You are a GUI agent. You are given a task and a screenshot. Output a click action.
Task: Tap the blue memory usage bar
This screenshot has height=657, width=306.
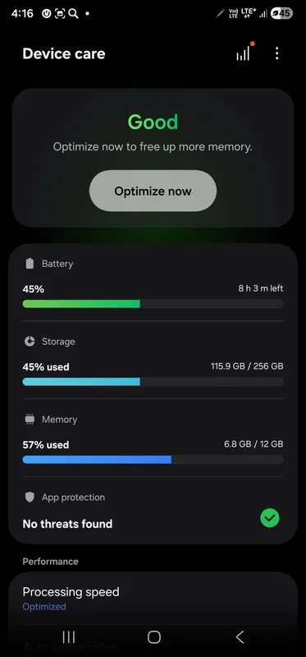[97, 460]
